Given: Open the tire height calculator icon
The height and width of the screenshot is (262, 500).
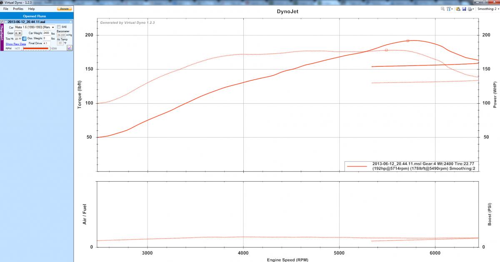Looking at the screenshot, I should (x=24, y=39).
